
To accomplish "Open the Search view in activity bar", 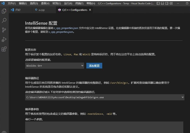I will pos(4,20).
